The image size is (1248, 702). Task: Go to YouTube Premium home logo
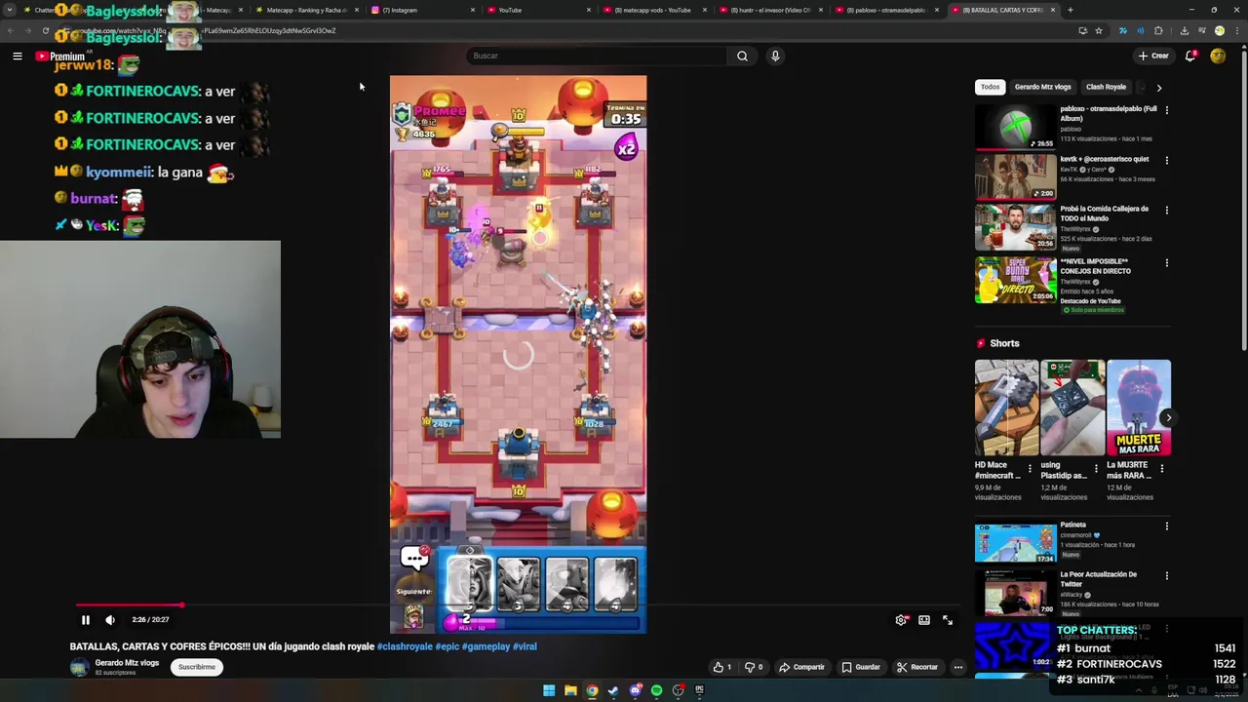pyautogui.click(x=60, y=57)
